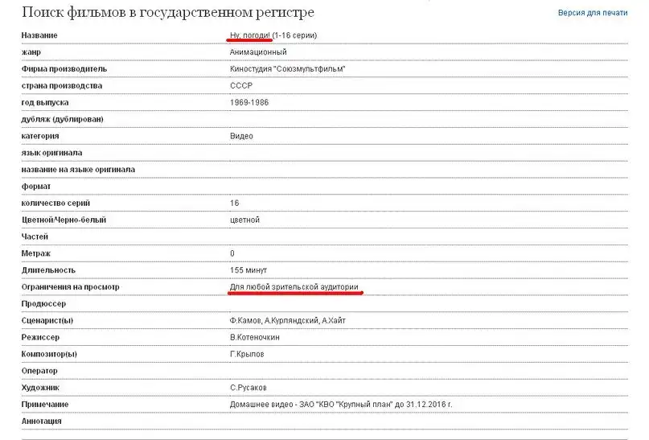649x440 pixels.
Task: Click the release years "1969-1986"
Action: (x=249, y=103)
